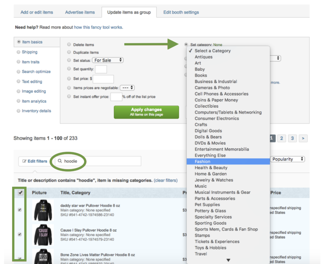Click the Edit filters pencil icon
Screen dimensions: 322x264
pos(25,161)
